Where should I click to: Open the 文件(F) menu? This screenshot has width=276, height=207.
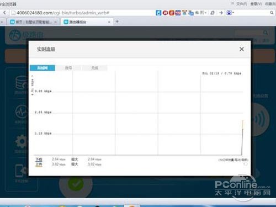pos(242,4)
